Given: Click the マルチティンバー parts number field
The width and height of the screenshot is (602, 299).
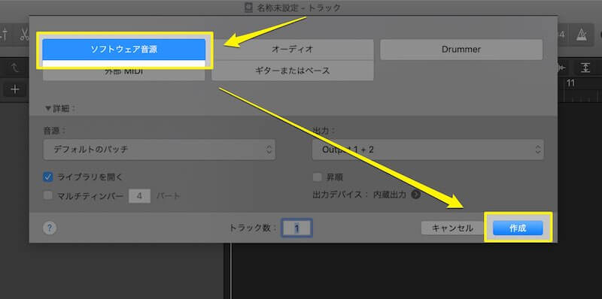Looking at the screenshot, I should (x=139, y=196).
